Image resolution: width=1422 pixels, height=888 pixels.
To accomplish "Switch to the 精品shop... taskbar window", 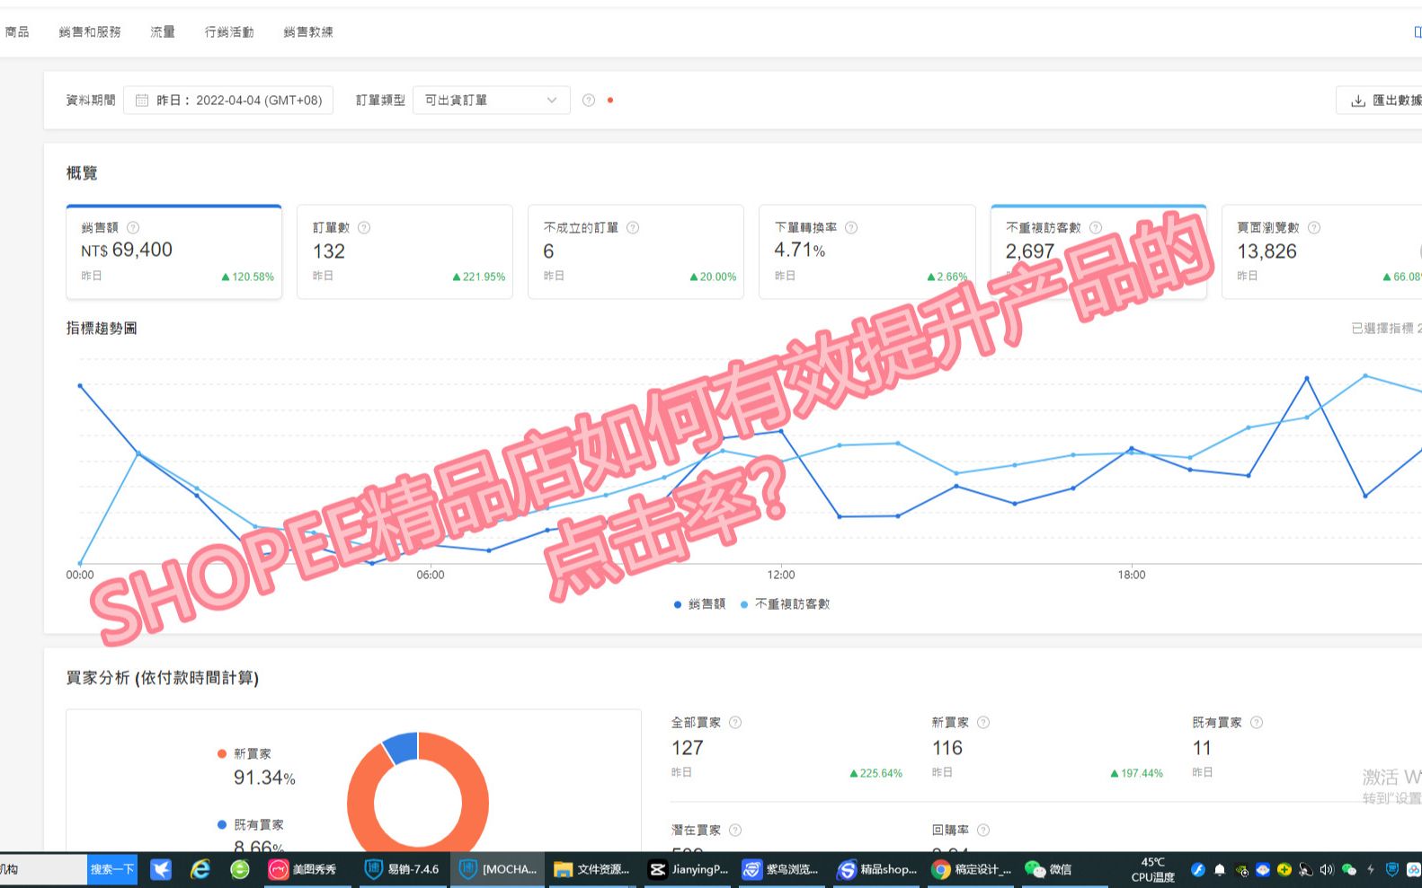I will point(876,869).
